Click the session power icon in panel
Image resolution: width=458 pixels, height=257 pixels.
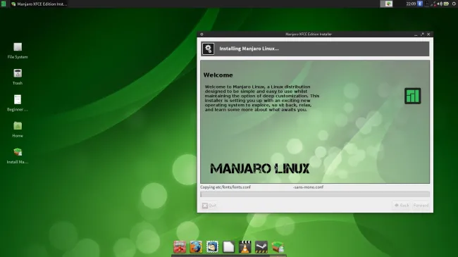tap(454, 4)
